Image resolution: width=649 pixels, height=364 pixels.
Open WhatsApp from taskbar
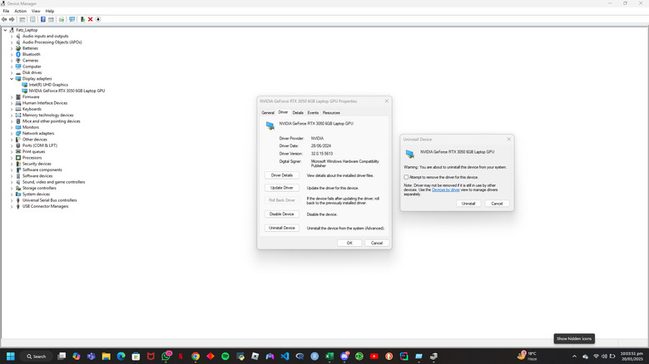coord(166,357)
